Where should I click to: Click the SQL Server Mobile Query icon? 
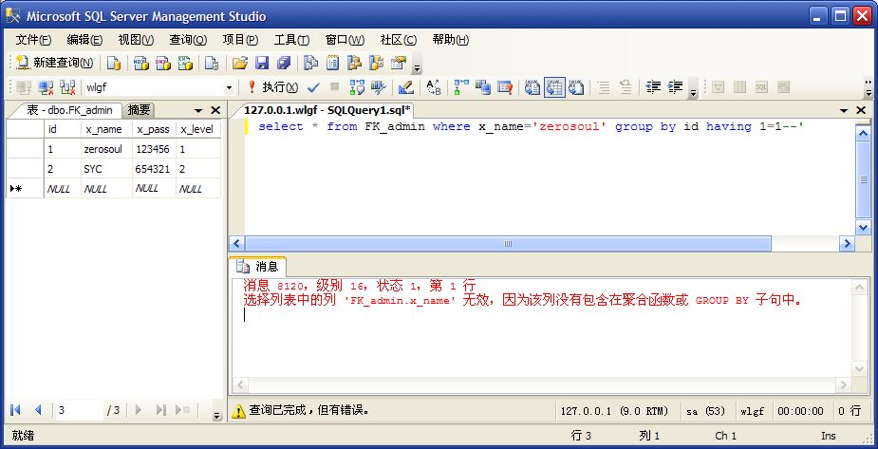(x=212, y=63)
